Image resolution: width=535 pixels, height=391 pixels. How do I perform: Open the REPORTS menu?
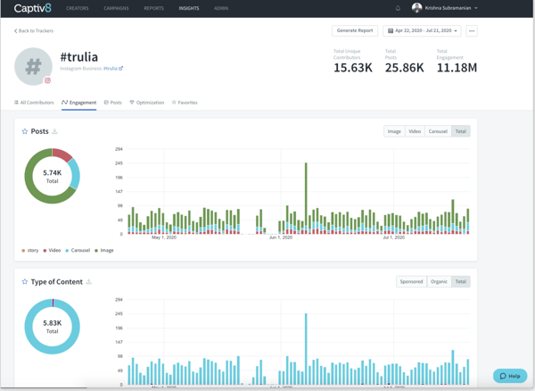(153, 8)
